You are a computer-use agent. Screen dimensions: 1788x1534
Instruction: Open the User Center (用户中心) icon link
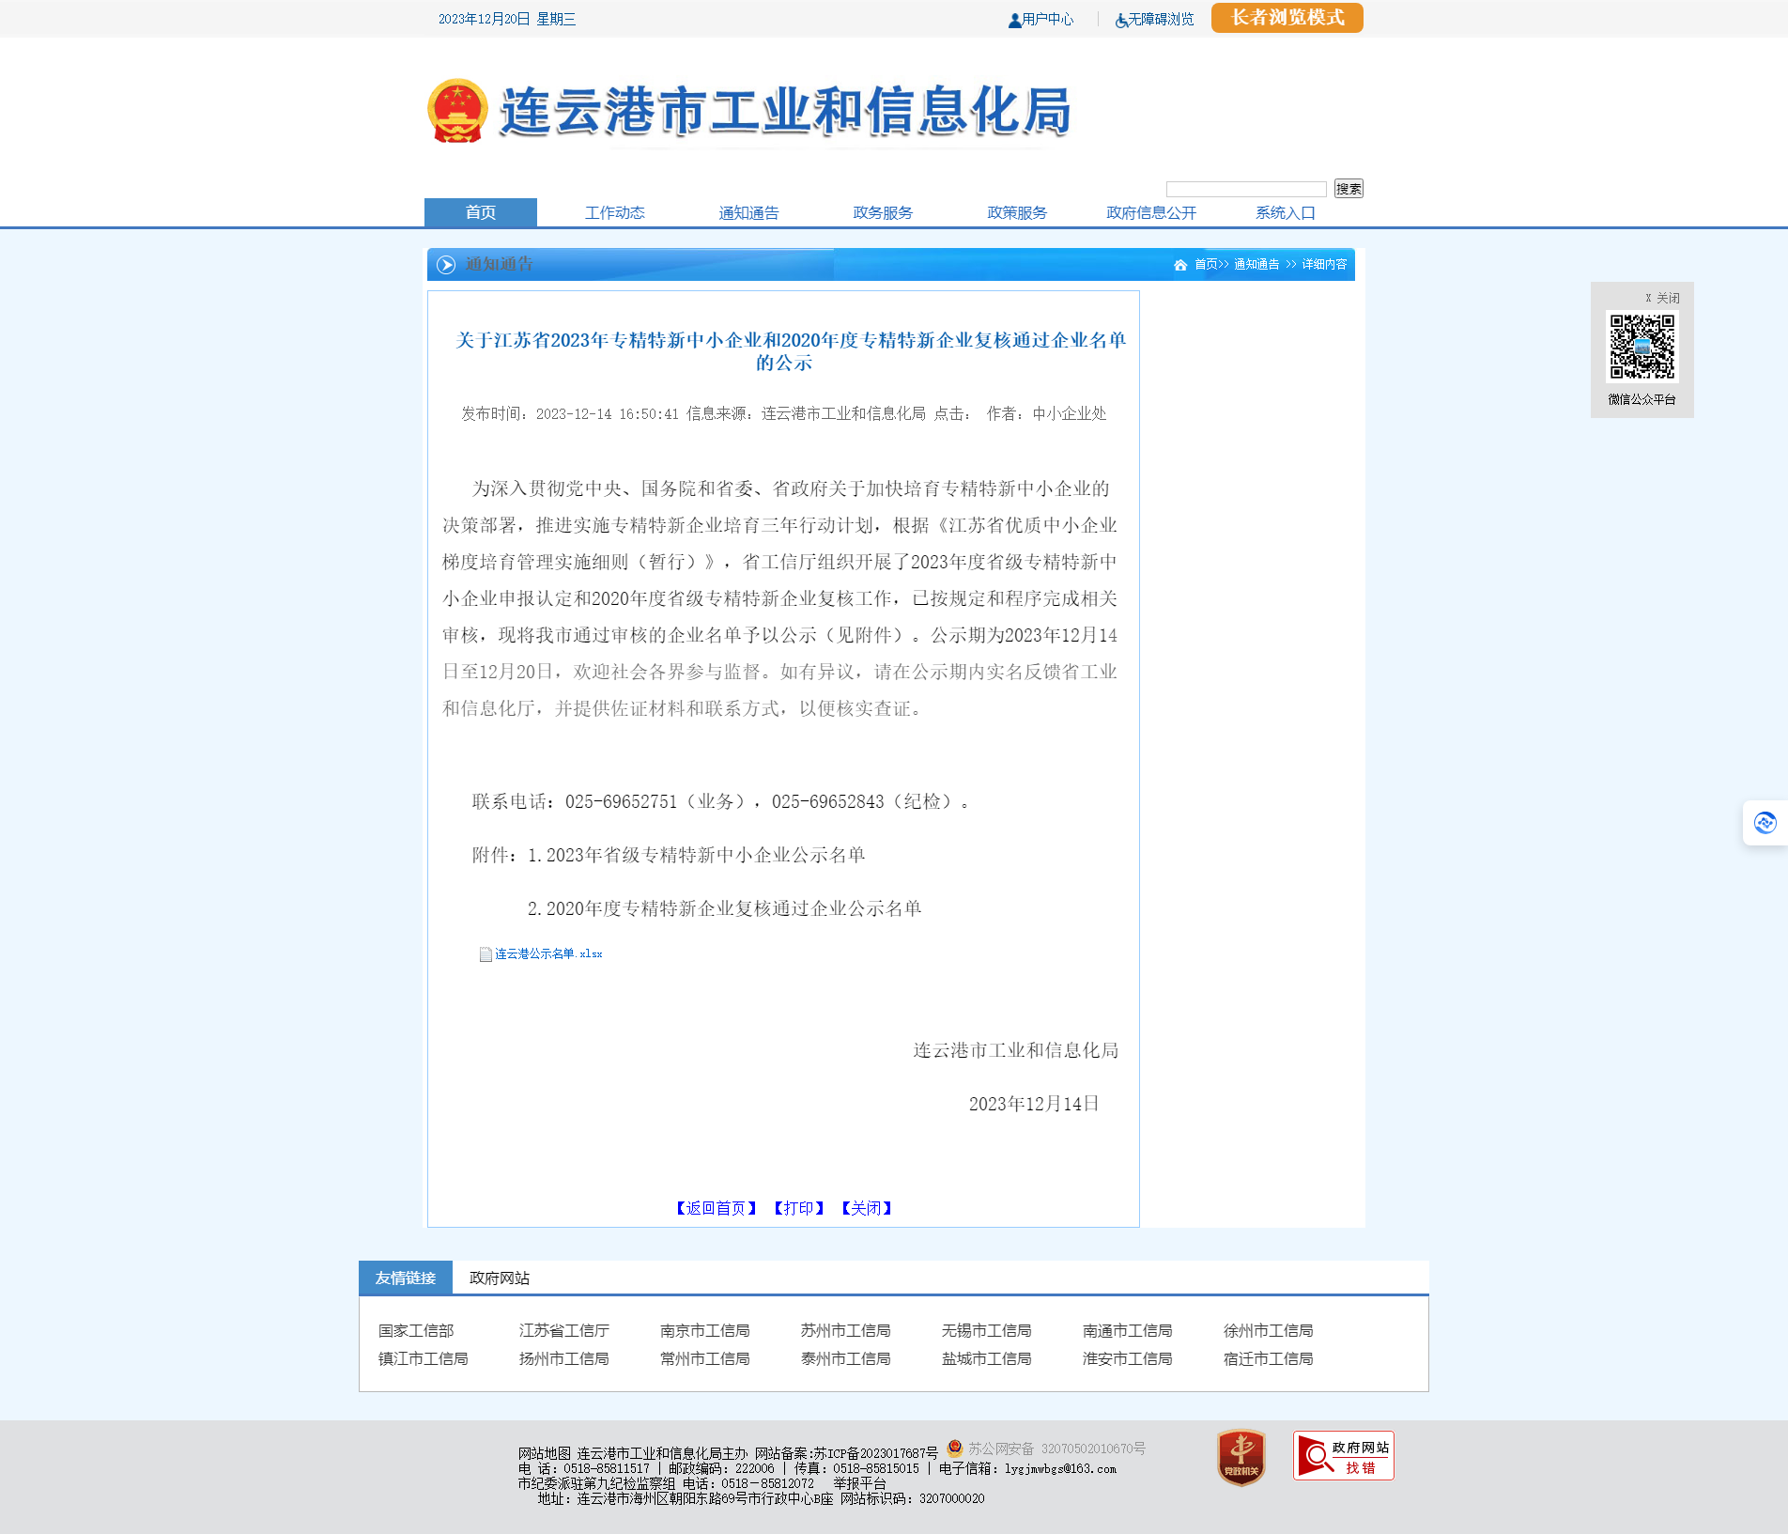(x=1014, y=20)
